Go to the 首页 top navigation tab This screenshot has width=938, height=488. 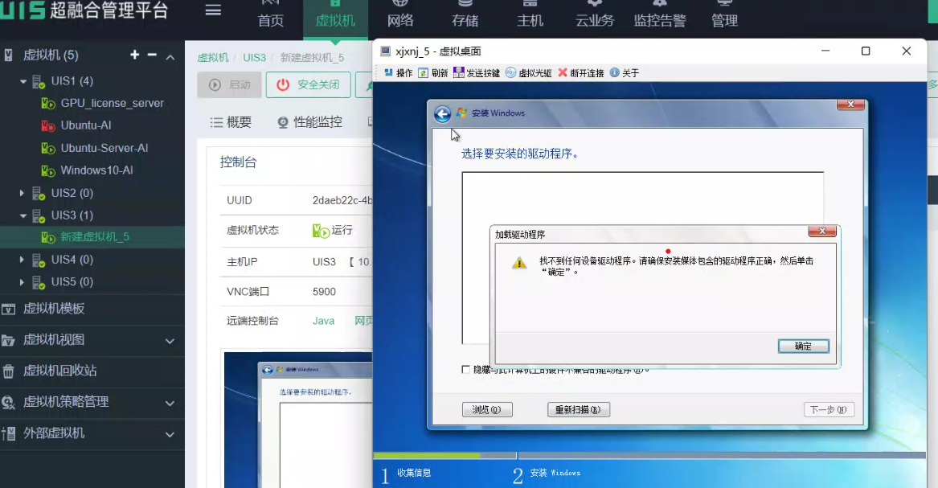270,20
